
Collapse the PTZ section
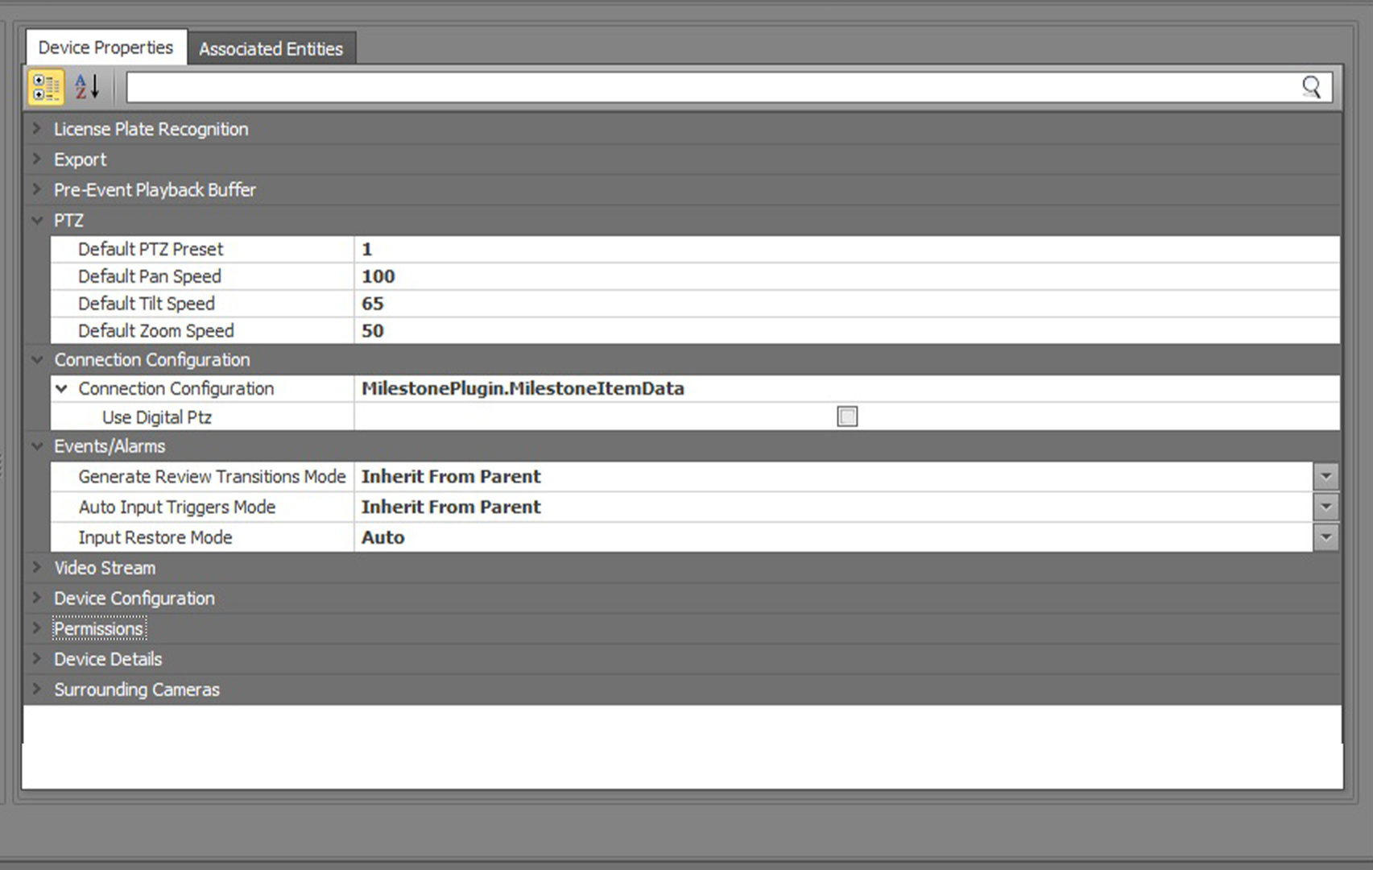[37, 221]
